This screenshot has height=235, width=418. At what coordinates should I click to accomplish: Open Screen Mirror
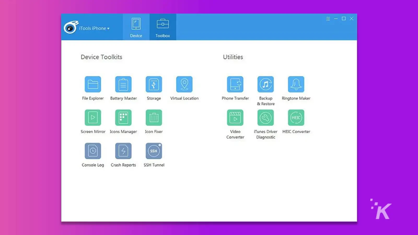[93, 118]
